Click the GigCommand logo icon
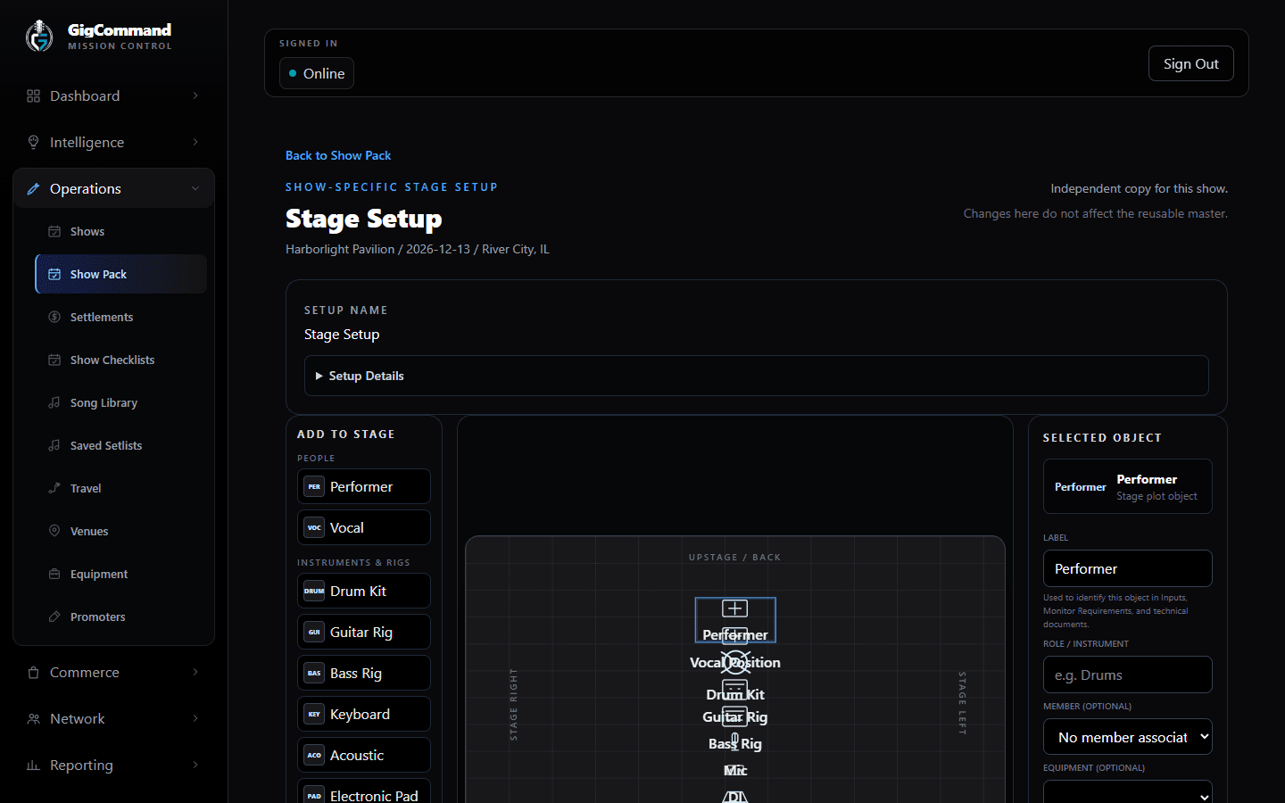 pyautogui.click(x=39, y=37)
